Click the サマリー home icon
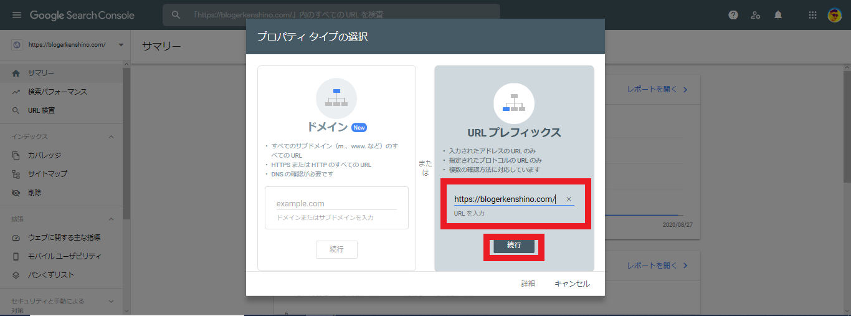This screenshot has width=851, height=316. pyautogui.click(x=16, y=73)
